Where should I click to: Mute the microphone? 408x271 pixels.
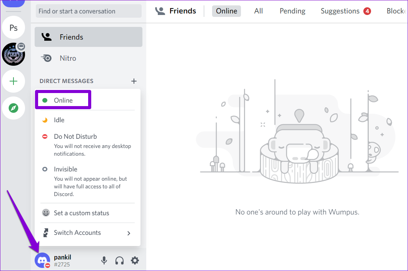click(104, 260)
